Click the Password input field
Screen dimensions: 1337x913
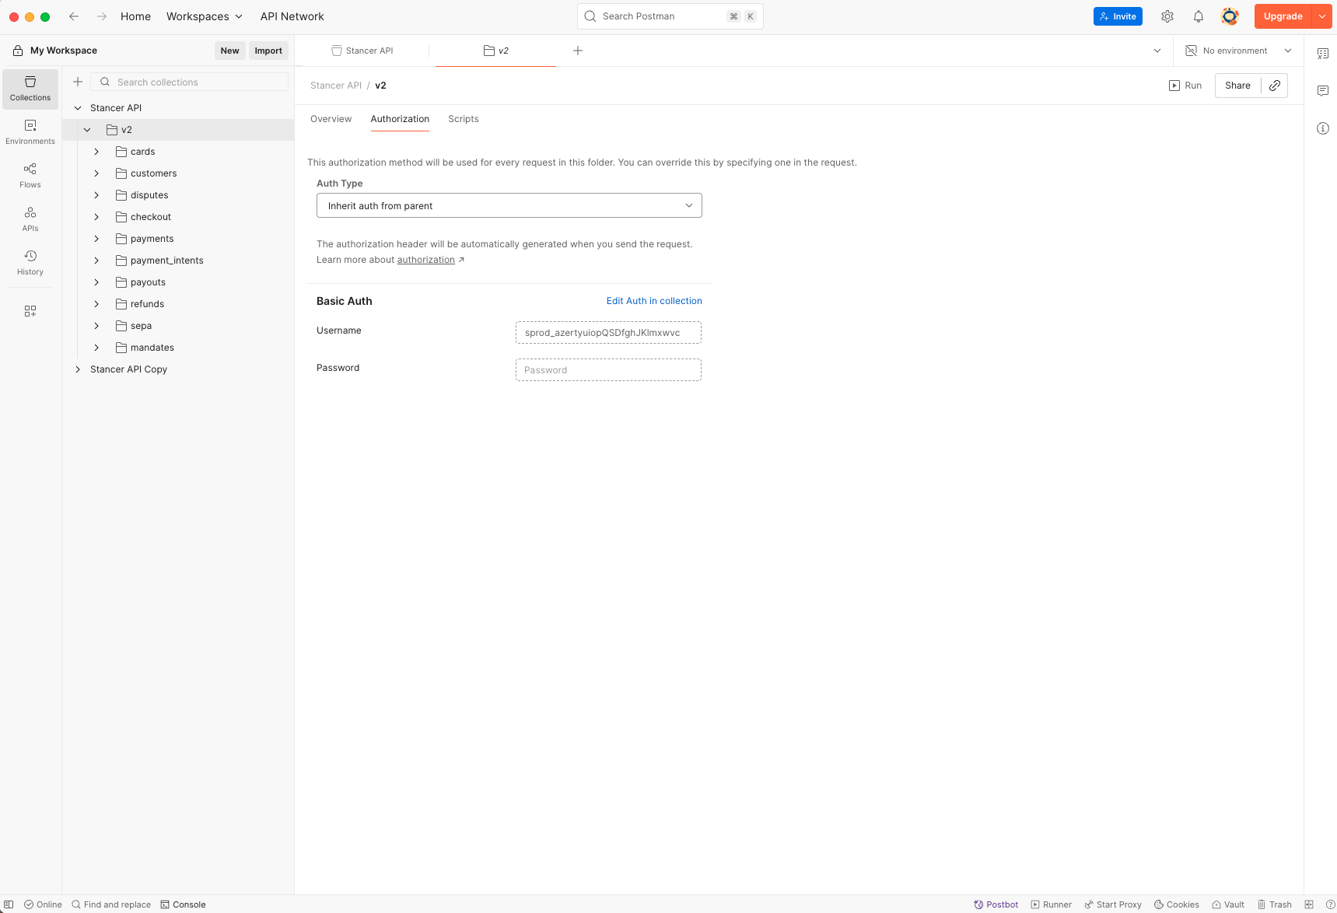point(608,370)
